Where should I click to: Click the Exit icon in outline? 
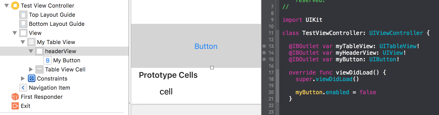pyautogui.click(x=15, y=106)
